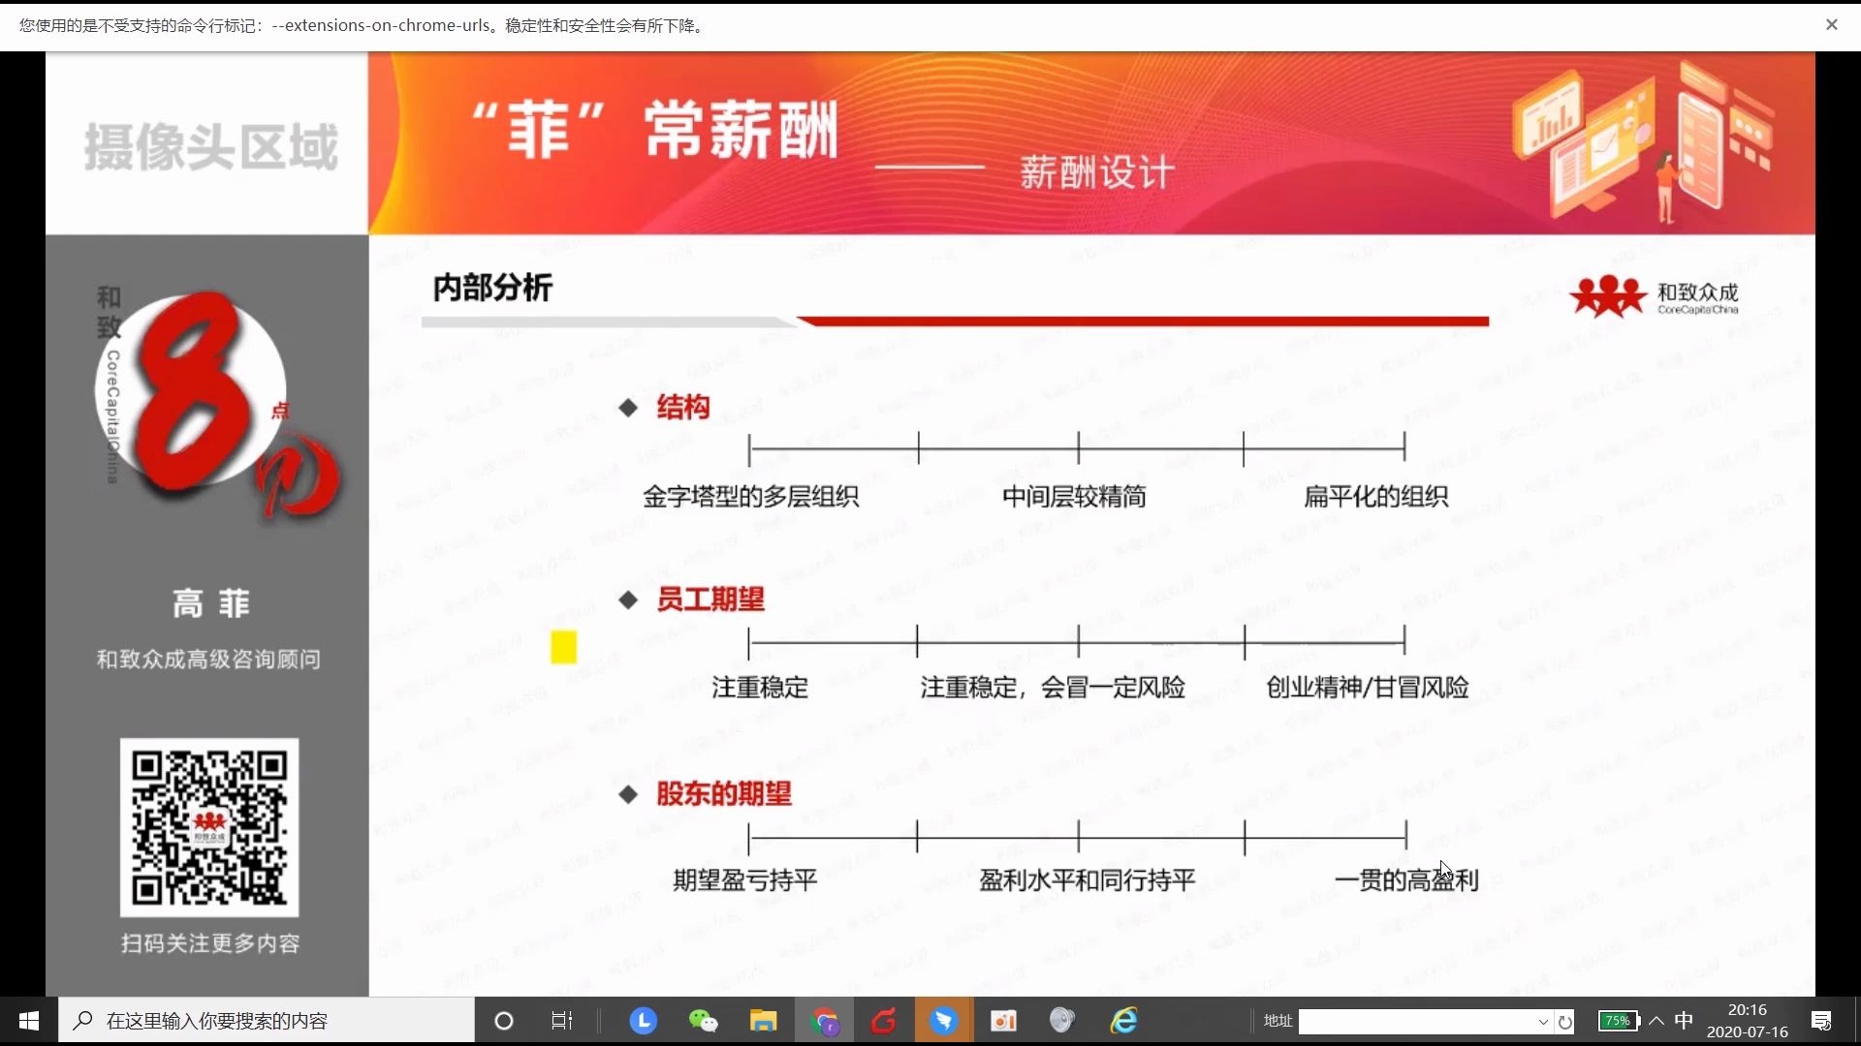Open the notification action center
Viewport: 1861px width, 1046px height.
(x=1821, y=1021)
